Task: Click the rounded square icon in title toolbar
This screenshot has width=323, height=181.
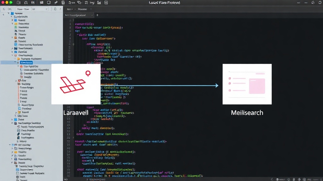Action: click(49, 3)
